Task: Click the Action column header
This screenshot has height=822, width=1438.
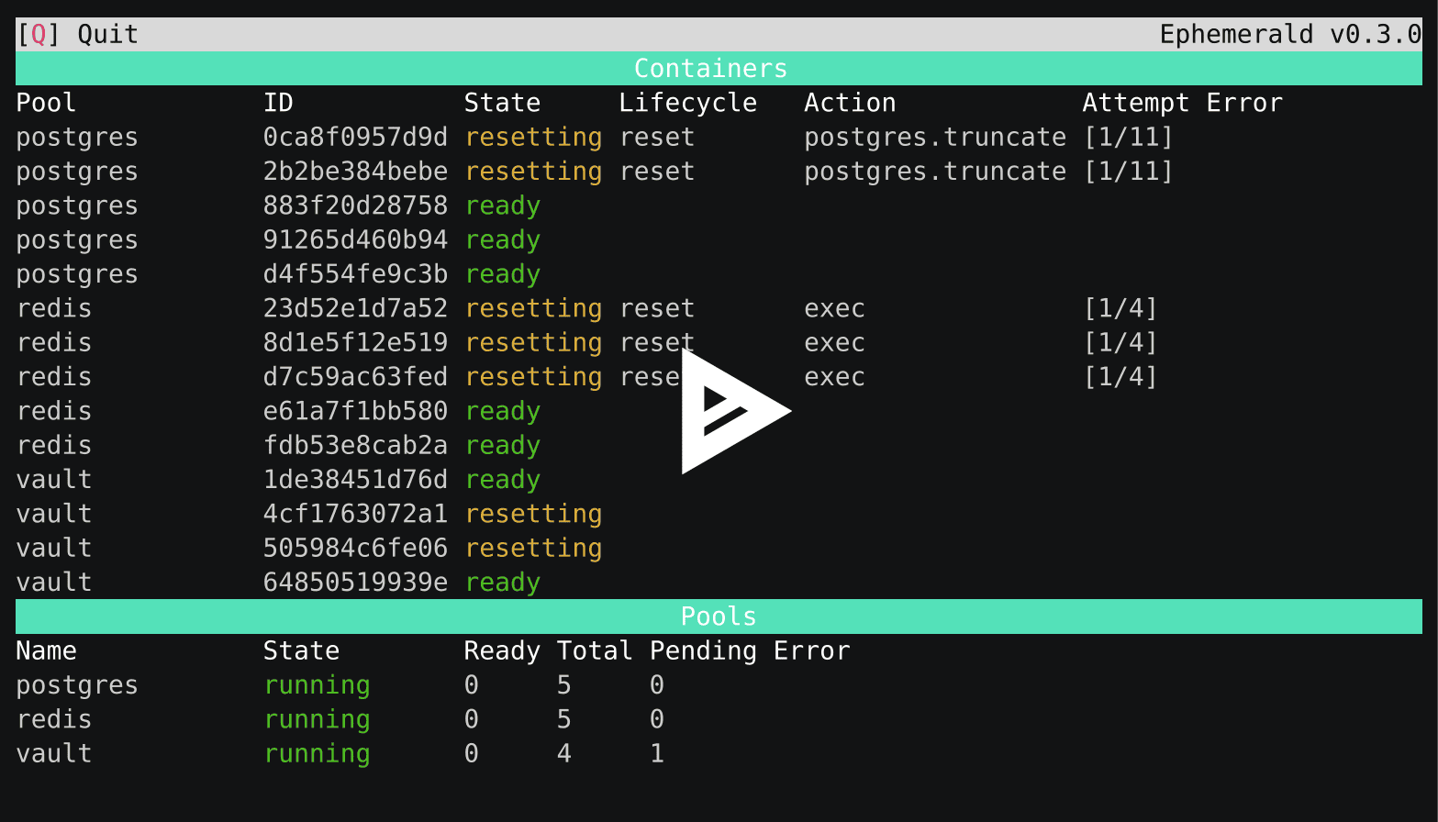Action: [850, 103]
